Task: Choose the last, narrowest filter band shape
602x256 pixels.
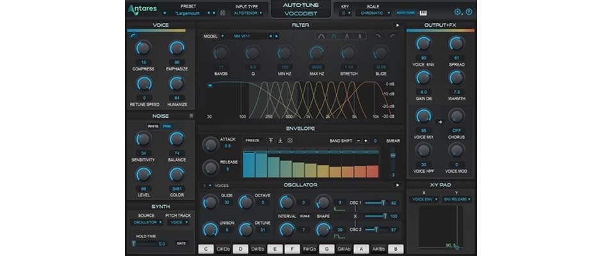Action: [x=360, y=36]
